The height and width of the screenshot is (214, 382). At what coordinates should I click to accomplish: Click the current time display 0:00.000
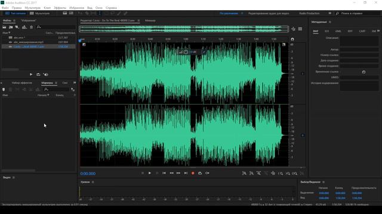tap(88, 174)
